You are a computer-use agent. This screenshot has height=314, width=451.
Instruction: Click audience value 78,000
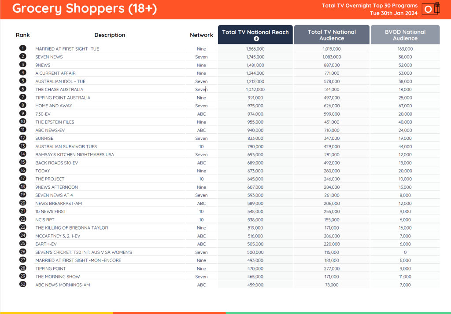pyautogui.click(x=332, y=285)
